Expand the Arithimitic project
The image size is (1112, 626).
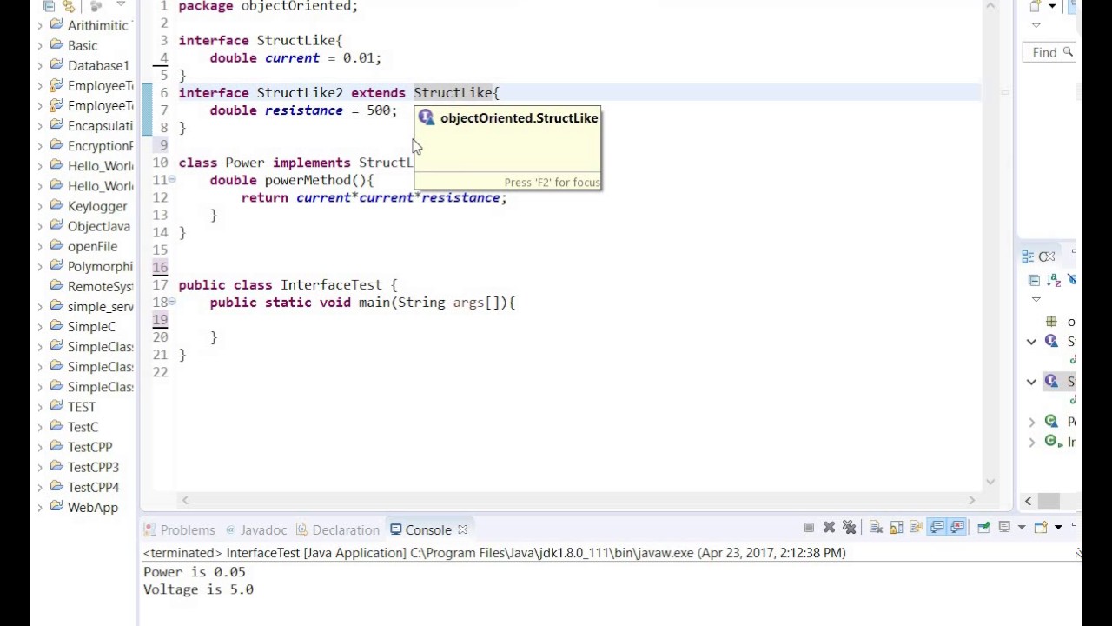click(40, 25)
